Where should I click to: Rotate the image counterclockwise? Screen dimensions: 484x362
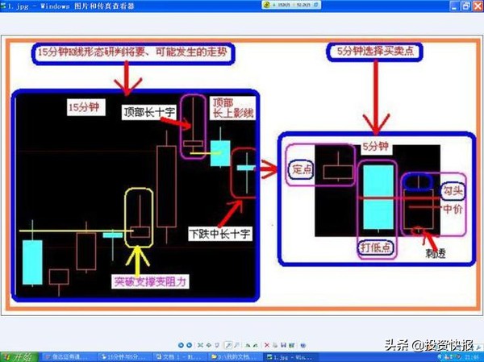(x=256, y=344)
